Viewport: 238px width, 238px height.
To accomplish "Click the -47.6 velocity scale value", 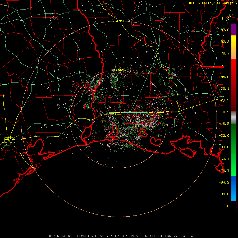I will point(224,147).
